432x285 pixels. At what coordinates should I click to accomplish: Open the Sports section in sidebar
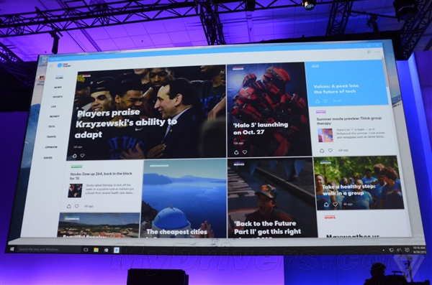pyautogui.click(x=58, y=97)
